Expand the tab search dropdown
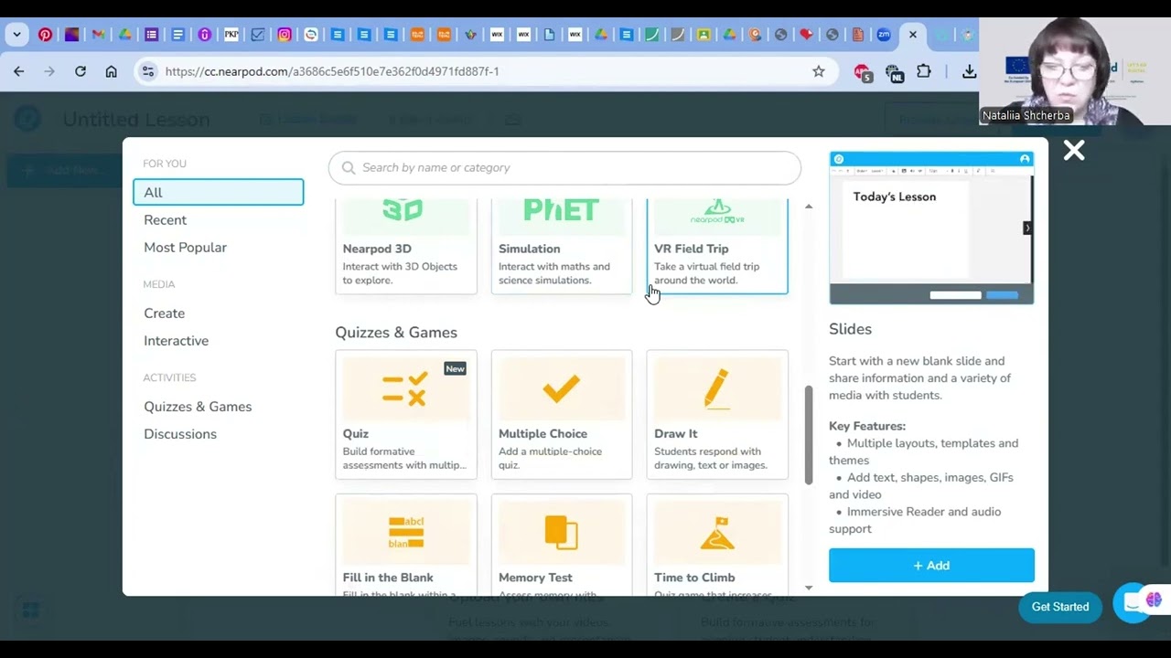This screenshot has height=658, width=1171. (x=16, y=35)
